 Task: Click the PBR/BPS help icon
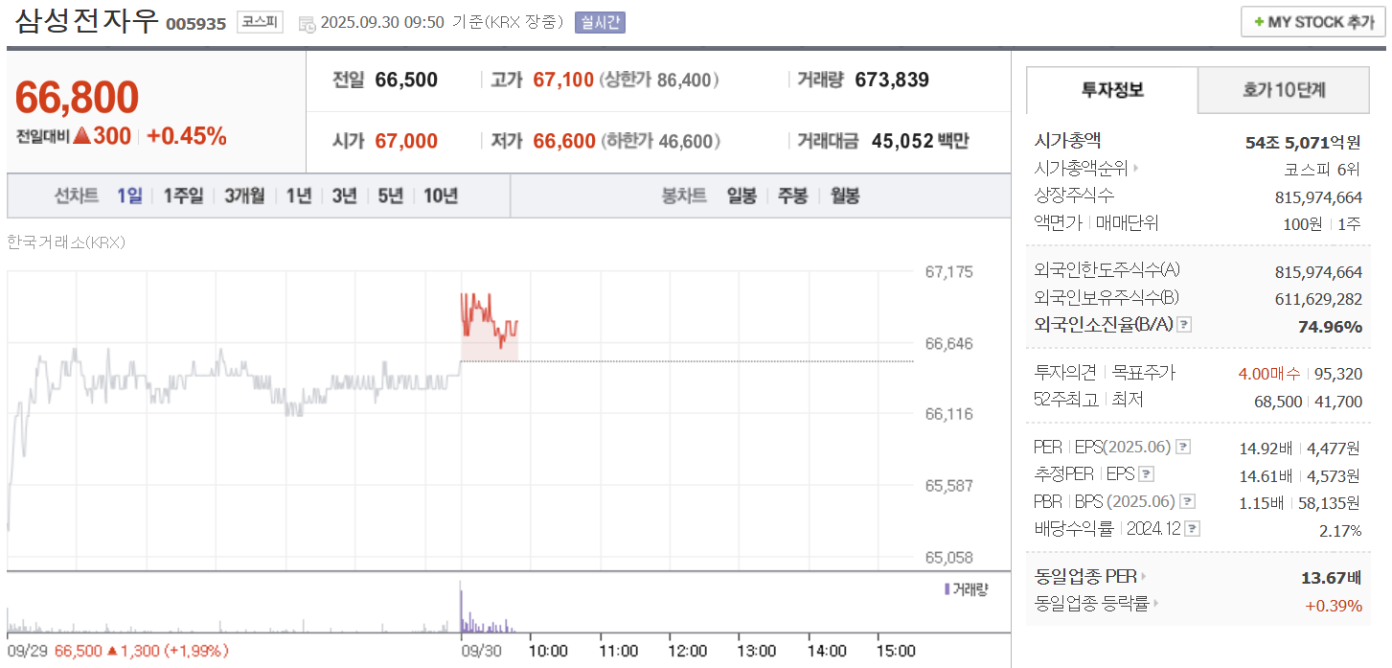coord(1187,500)
